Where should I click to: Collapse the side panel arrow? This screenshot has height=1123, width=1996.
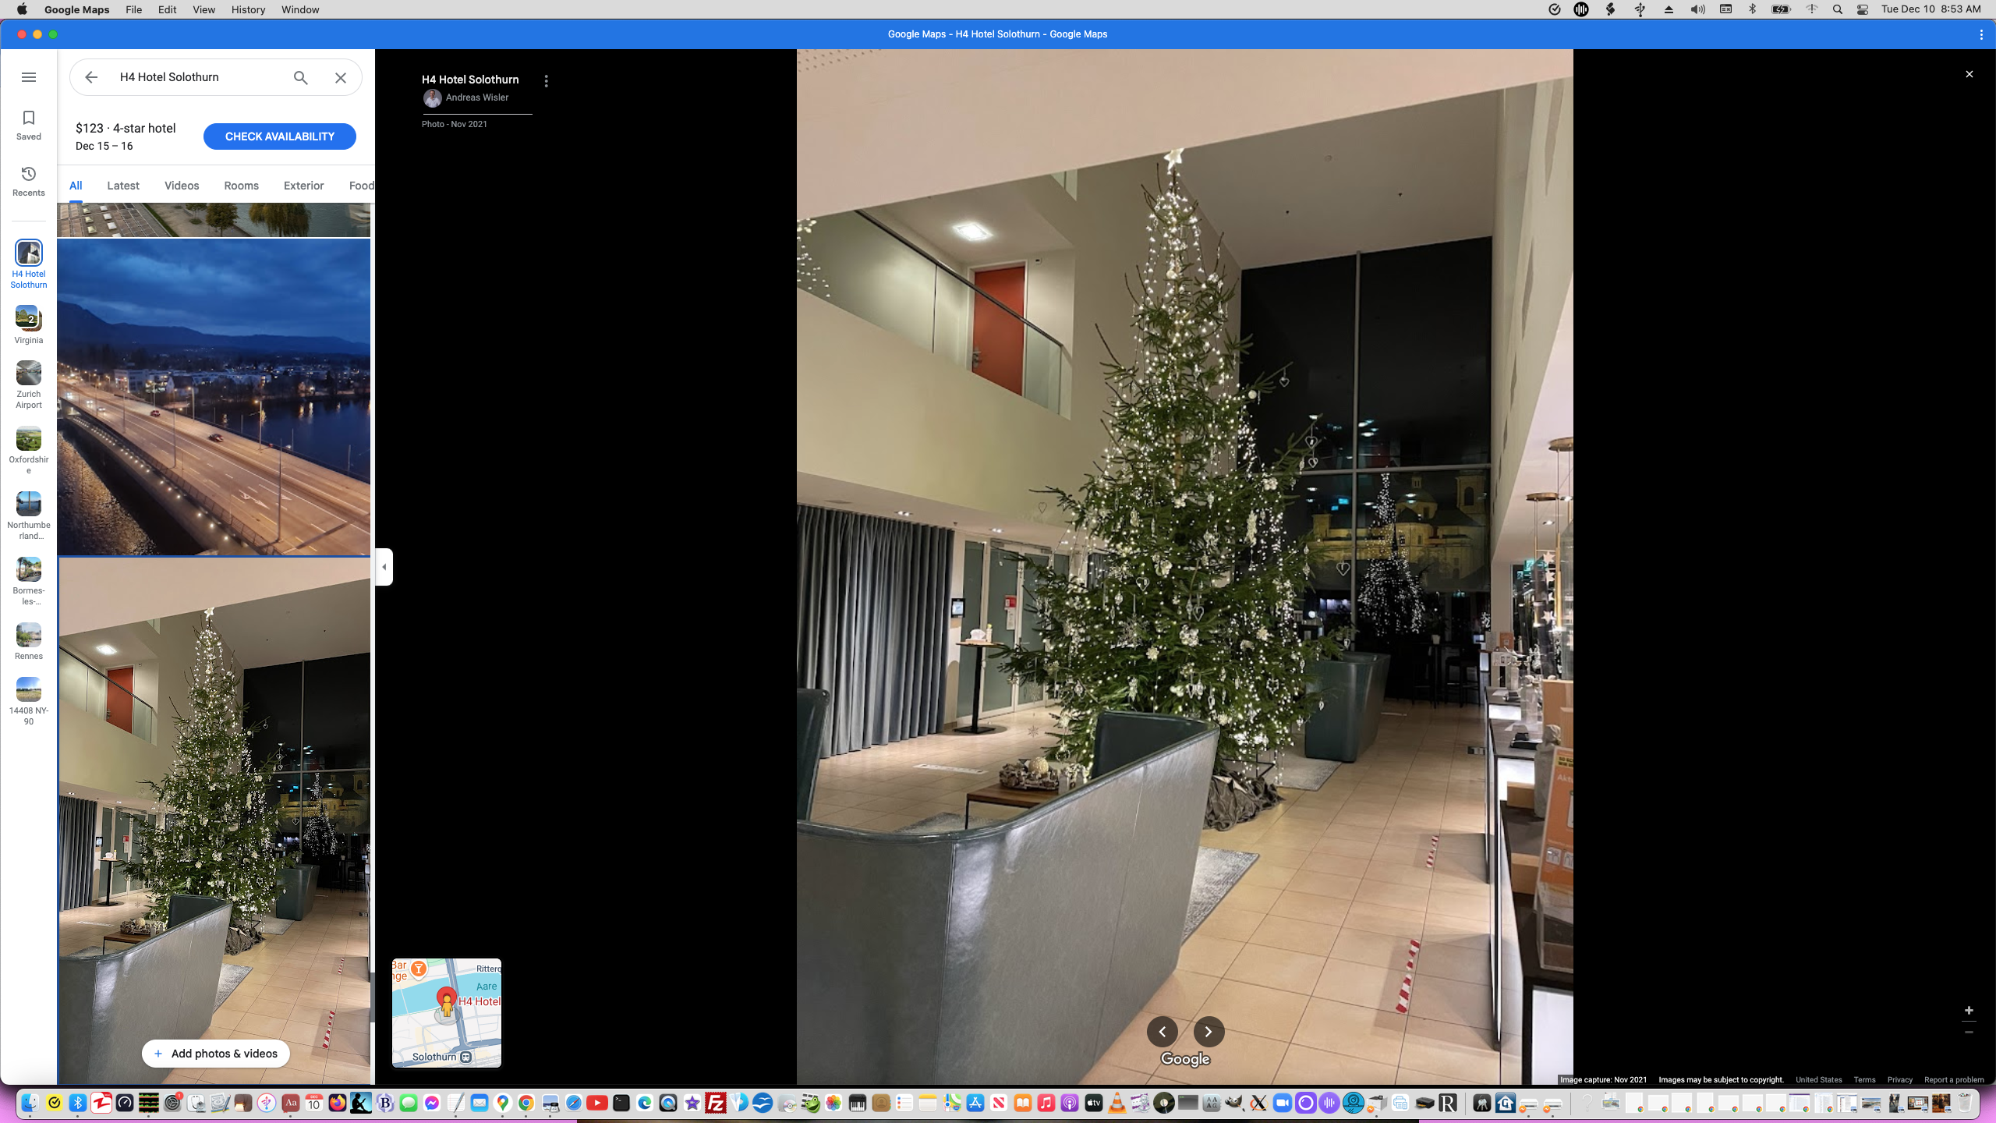(x=384, y=567)
